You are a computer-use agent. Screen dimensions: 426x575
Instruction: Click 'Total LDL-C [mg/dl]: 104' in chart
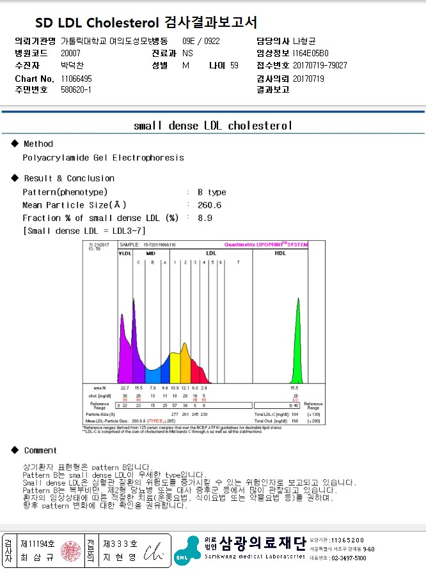click(x=276, y=415)
